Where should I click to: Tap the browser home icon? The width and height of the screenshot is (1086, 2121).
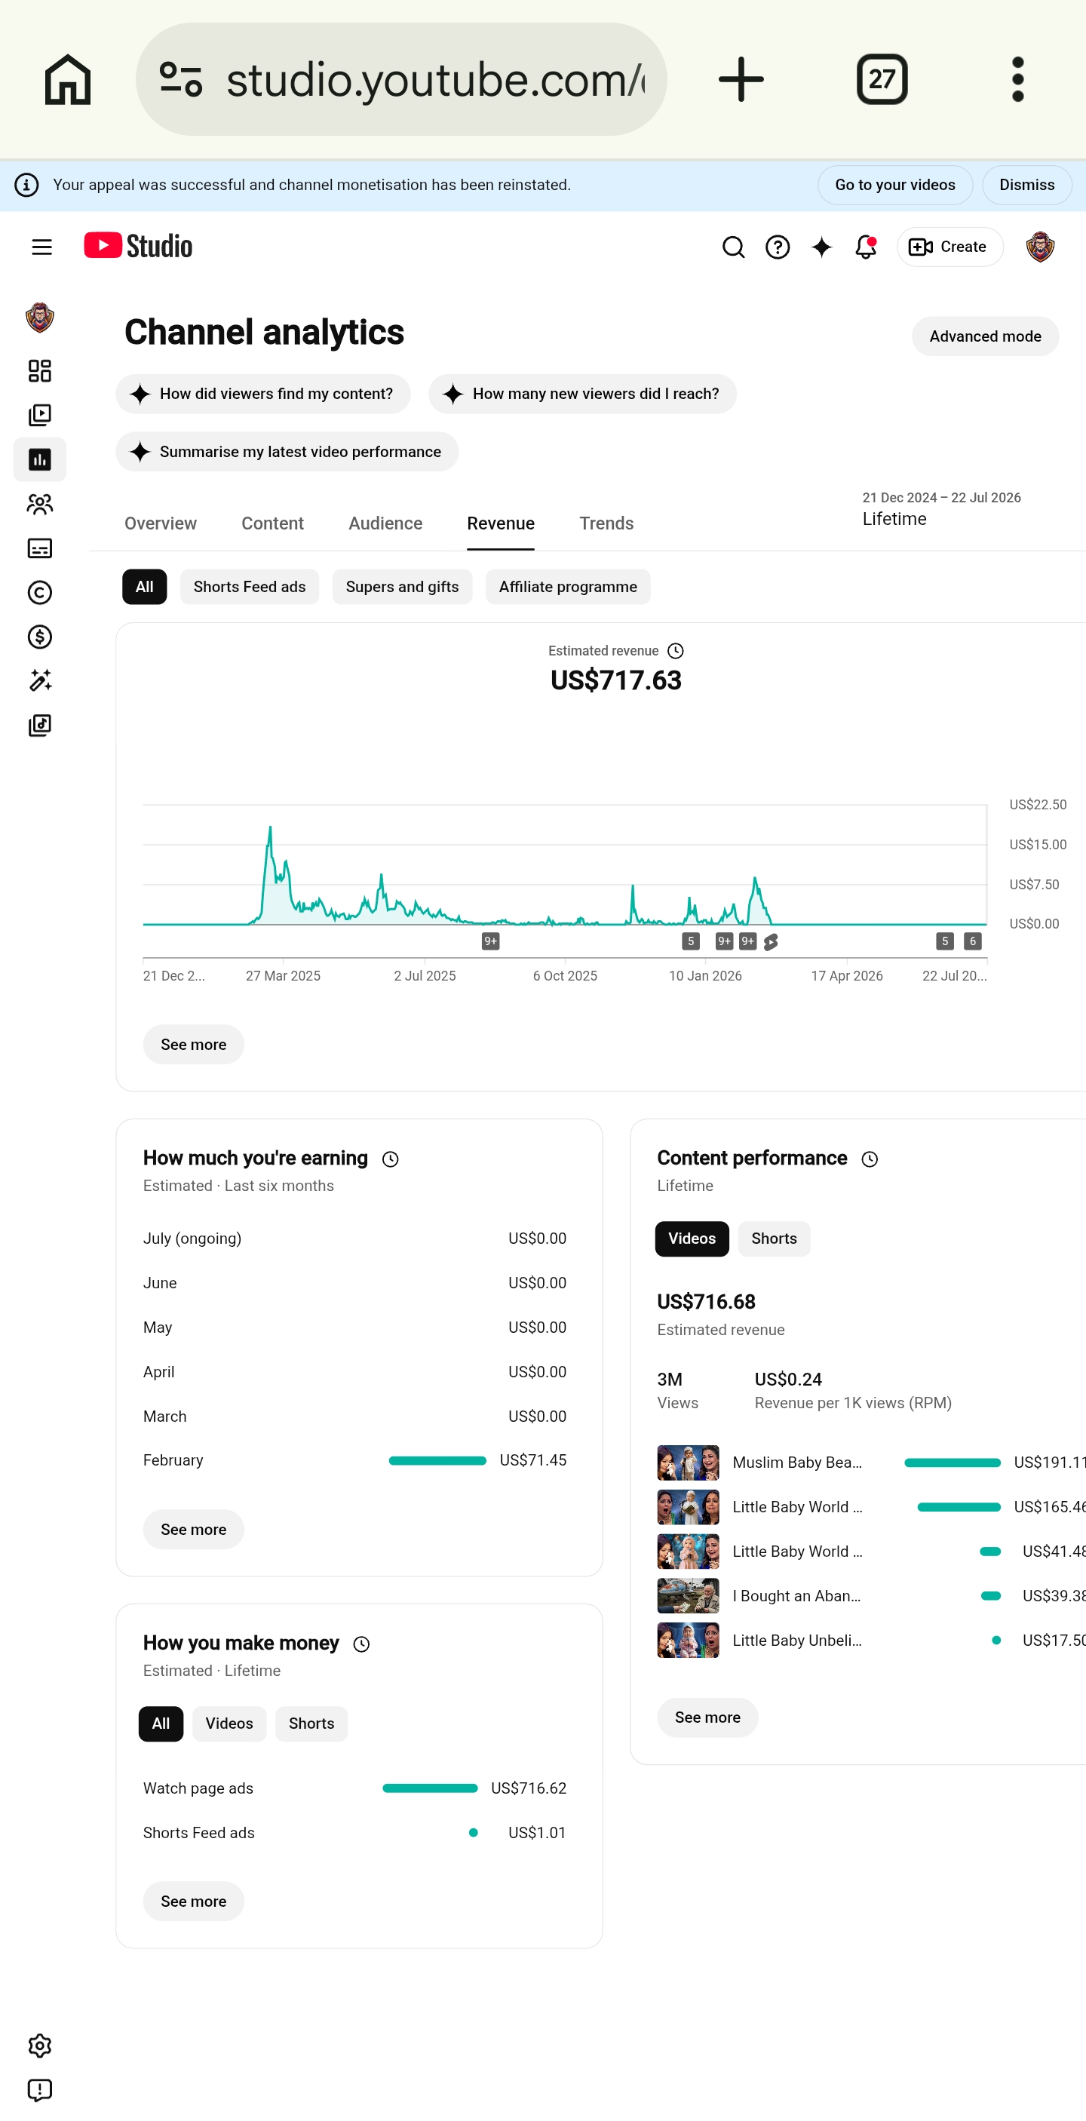click(x=68, y=79)
